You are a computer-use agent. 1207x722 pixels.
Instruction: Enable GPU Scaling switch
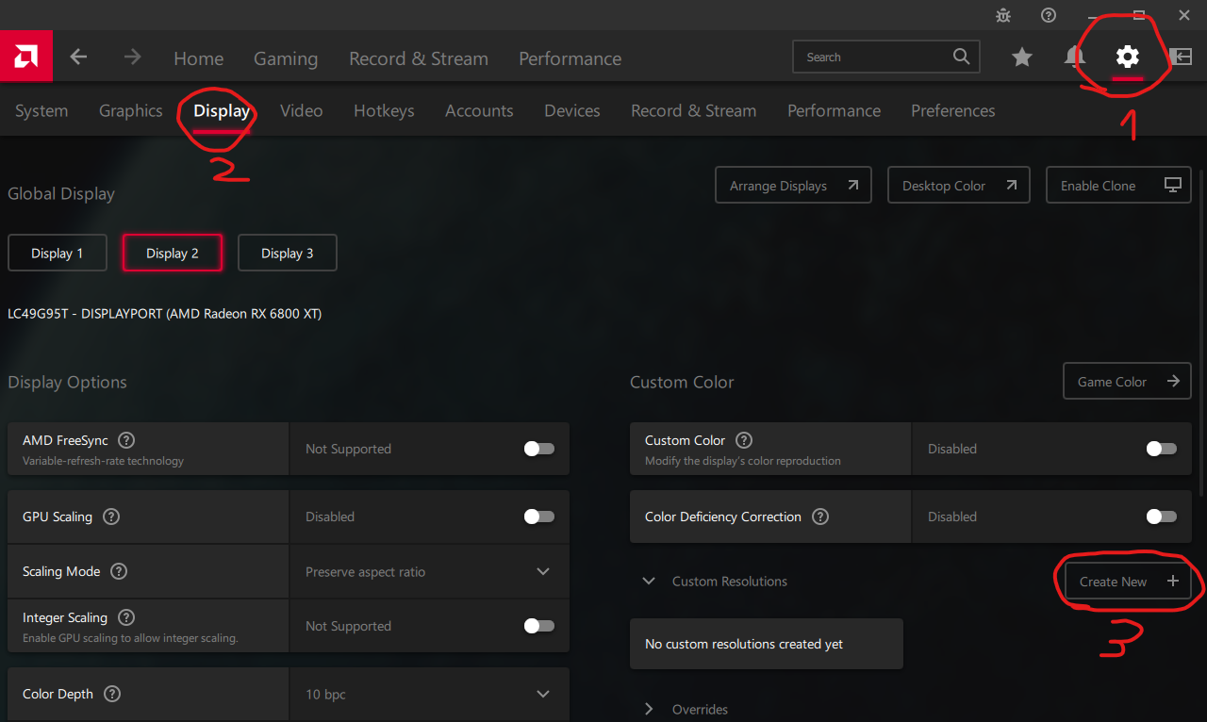pos(539,517)
